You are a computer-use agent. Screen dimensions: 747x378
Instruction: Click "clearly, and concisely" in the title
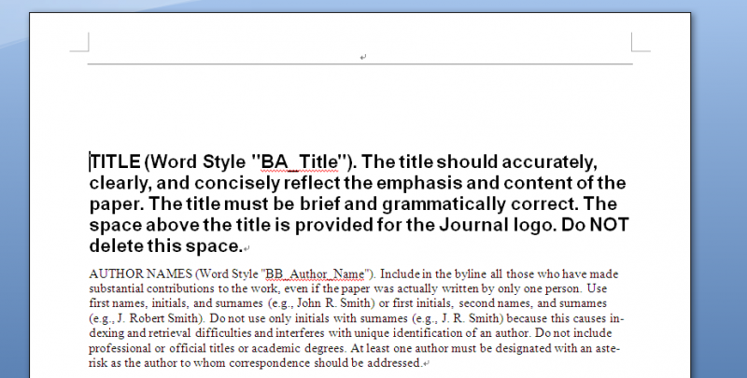pos(185,183)
